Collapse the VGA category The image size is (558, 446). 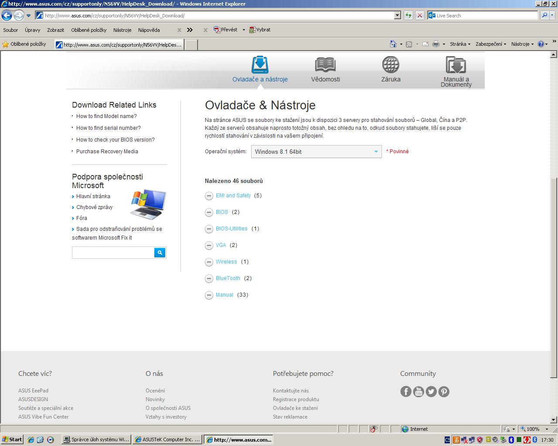[209, 245]
